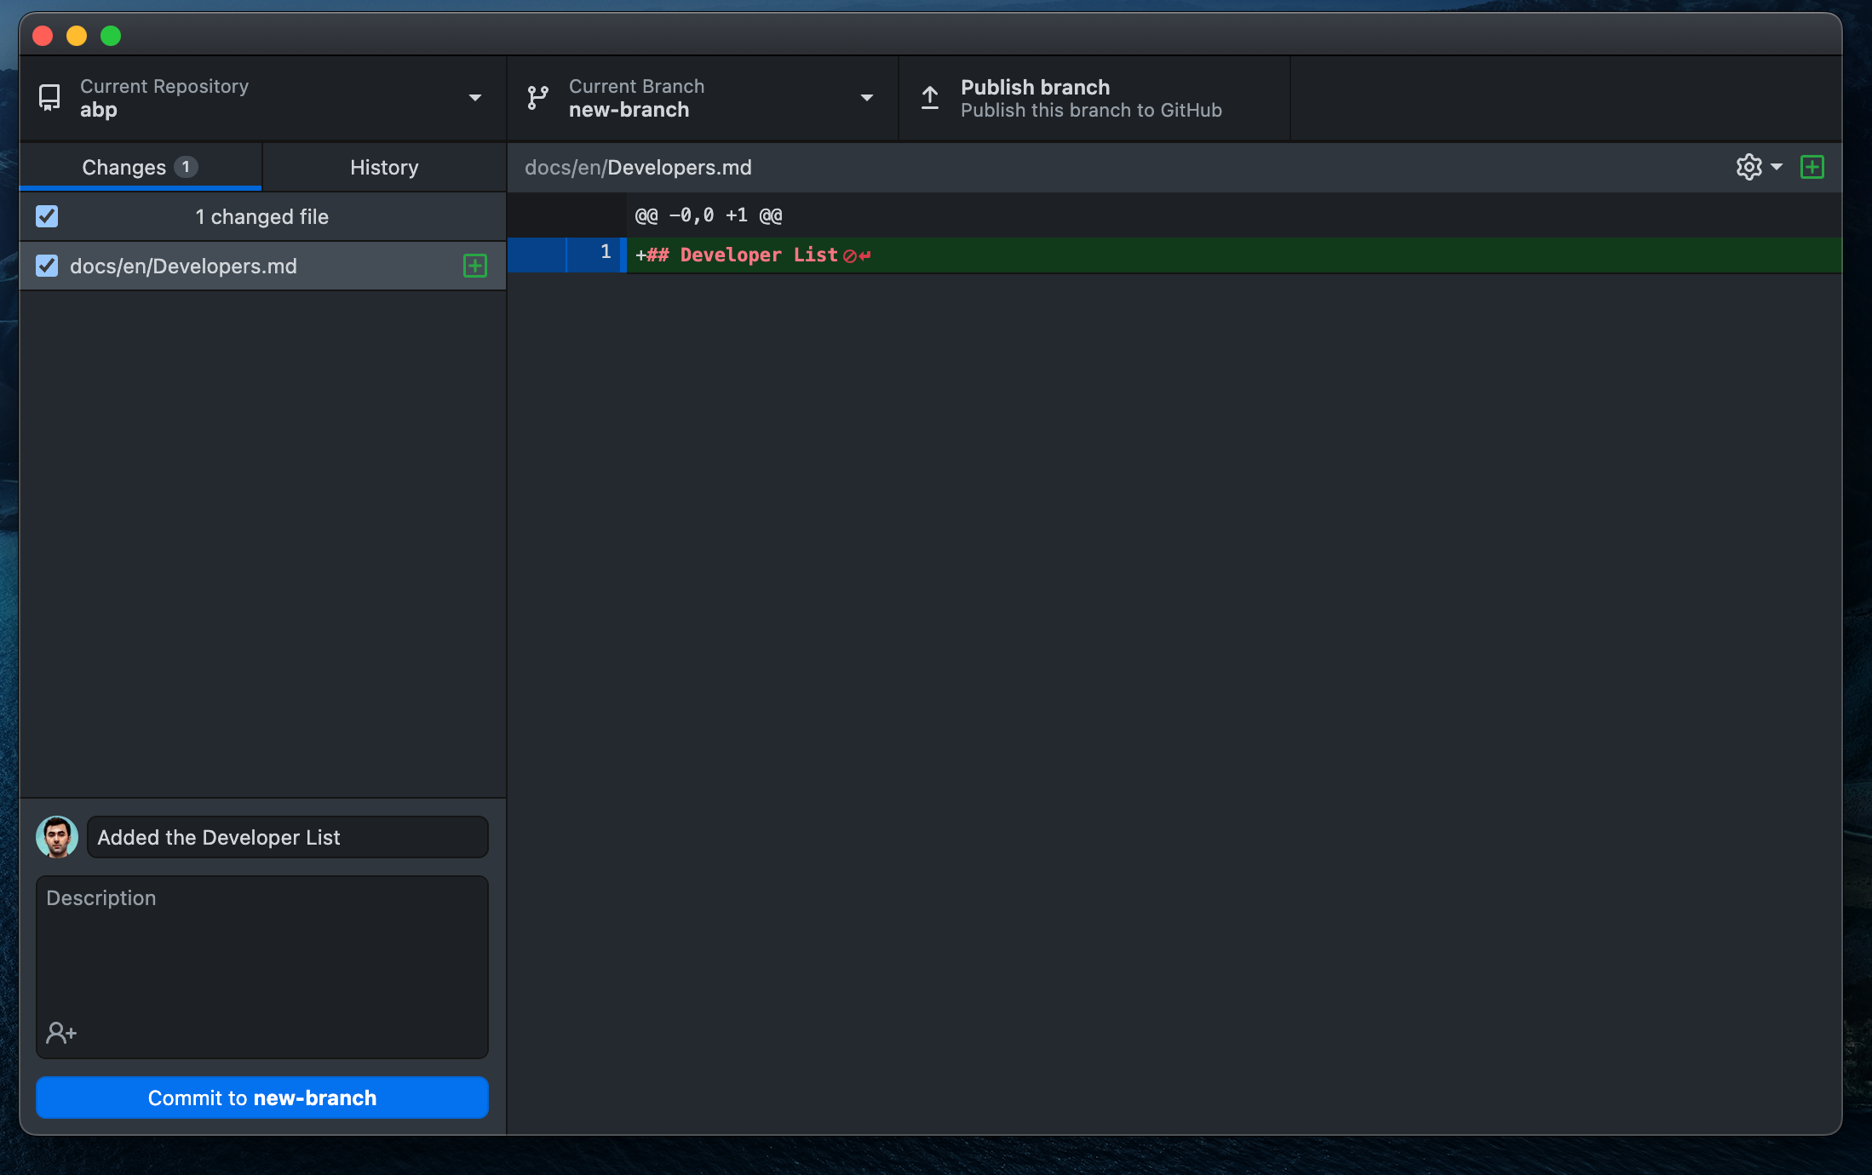Open the diff settings gear icon
1872x1175 pixels.
tap(1749, 167)
